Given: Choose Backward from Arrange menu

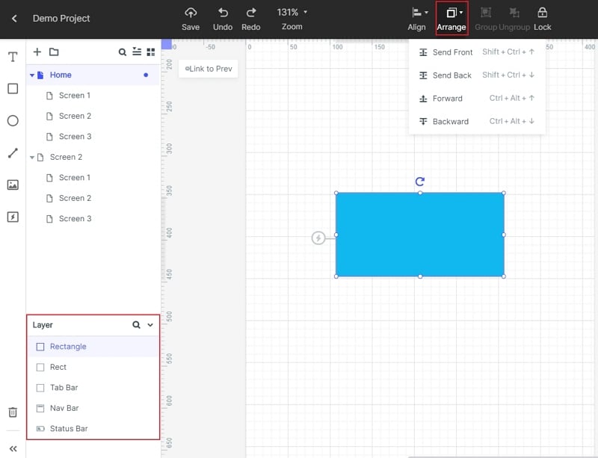Looking at the screenshot, I should click(477, 122).
